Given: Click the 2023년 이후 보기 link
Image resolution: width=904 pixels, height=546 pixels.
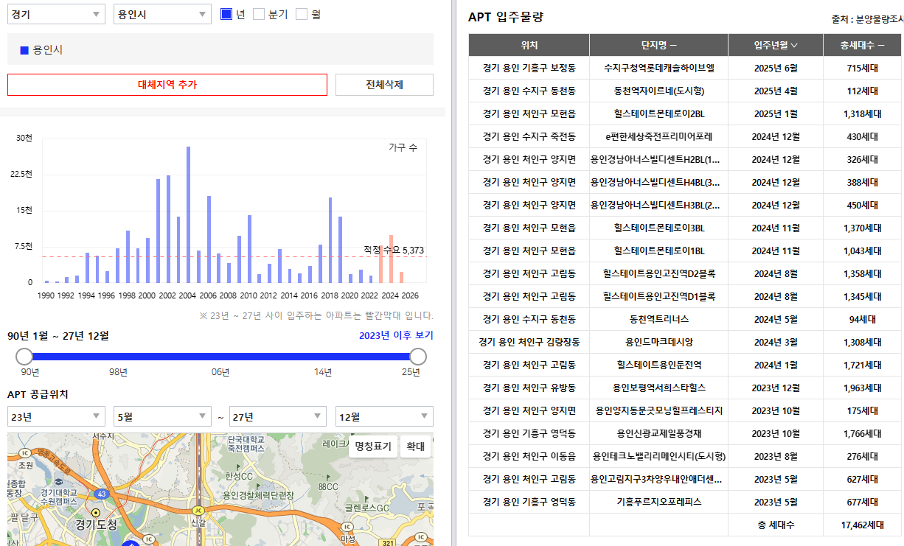Looking at the screenshot, I should pos(396,336).
